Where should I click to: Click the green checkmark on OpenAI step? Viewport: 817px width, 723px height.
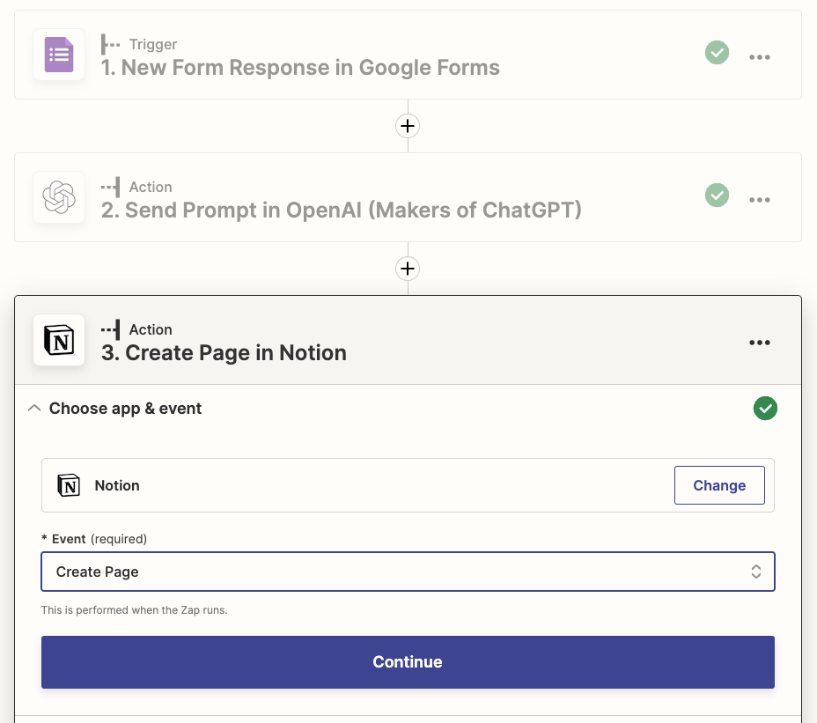click(717, 195)
